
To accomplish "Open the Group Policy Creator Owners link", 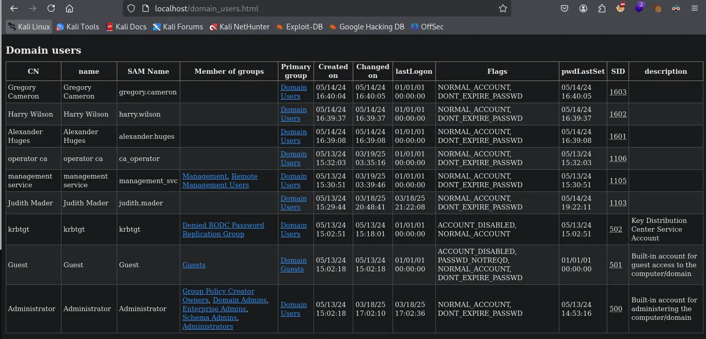I will [218, 296].
